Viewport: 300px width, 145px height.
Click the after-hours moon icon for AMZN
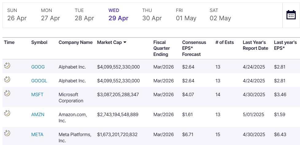click(x=7, y=113)
